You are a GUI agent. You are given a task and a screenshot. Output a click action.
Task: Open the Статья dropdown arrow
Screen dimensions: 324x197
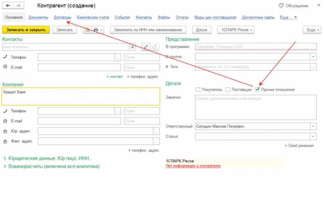(x=313, y=137)
